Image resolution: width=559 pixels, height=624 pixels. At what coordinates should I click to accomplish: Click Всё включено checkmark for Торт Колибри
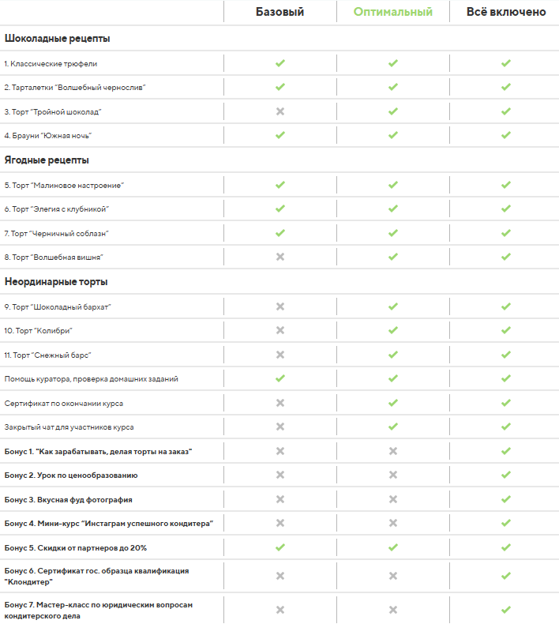pyautogui.click(x=505, y=330)
